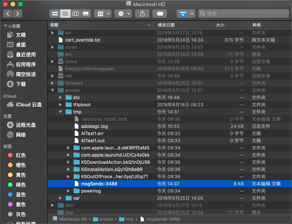Select iCloud Drive in sidebar
Viewport: 292px width, 224px height.
[x=24, y=104]
